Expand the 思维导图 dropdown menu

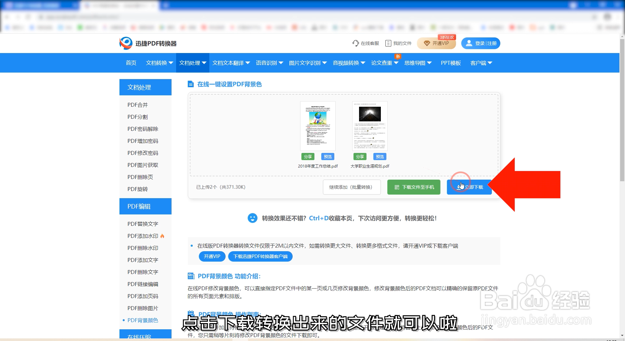coord(429,63)
